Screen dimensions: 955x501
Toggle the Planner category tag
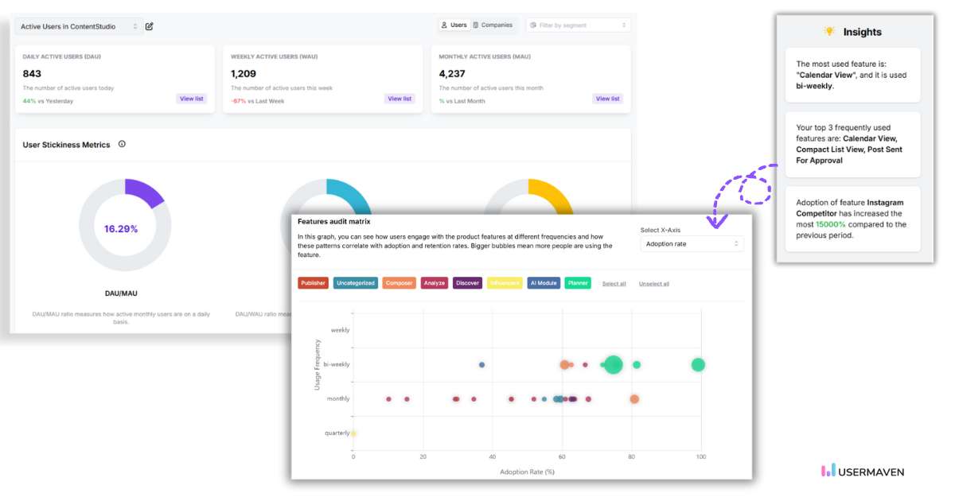coord(578,283)
